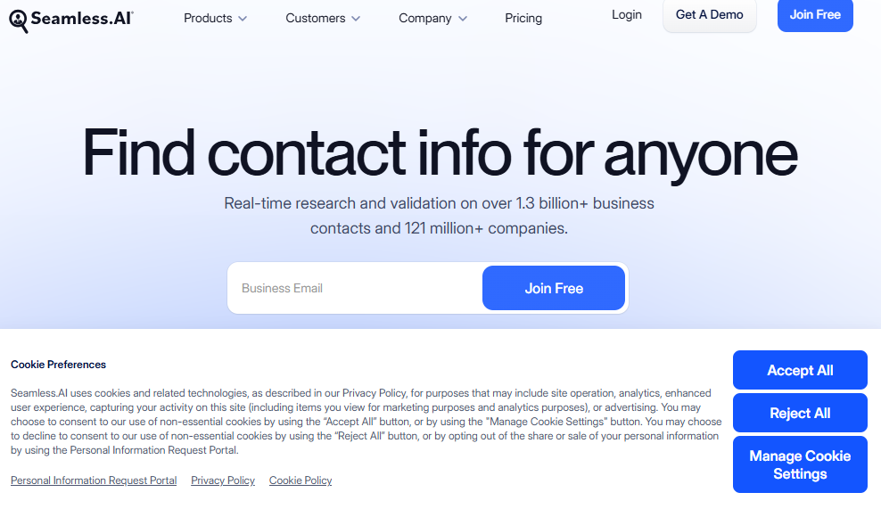Click Join Free beside the email field
The height and width of the screenshot is (509, 881).
click(554, 288)
